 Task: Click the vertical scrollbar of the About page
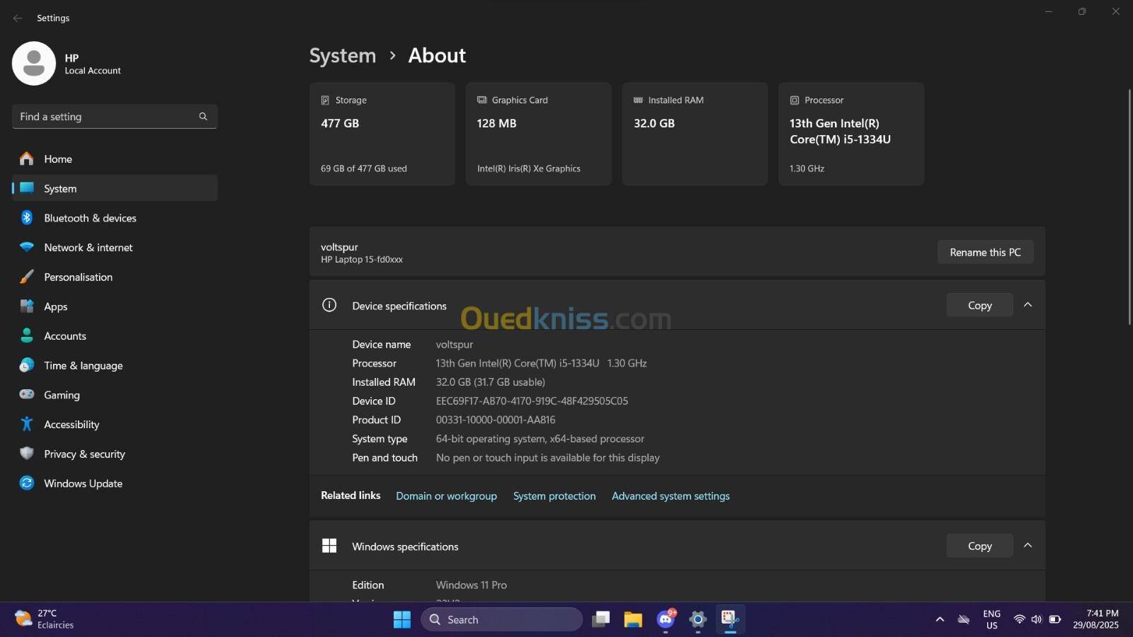(1129, 207)
